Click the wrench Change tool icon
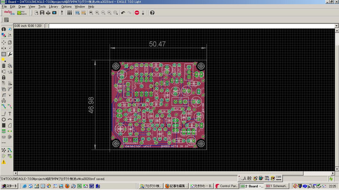 coord(10,54)
